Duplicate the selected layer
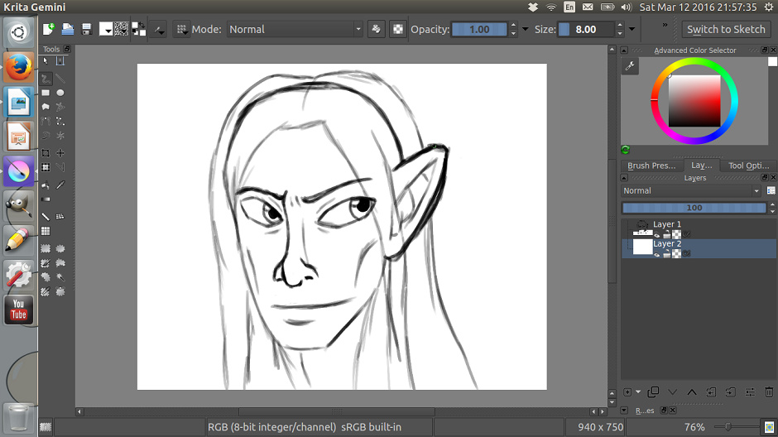 pos(653,391)
